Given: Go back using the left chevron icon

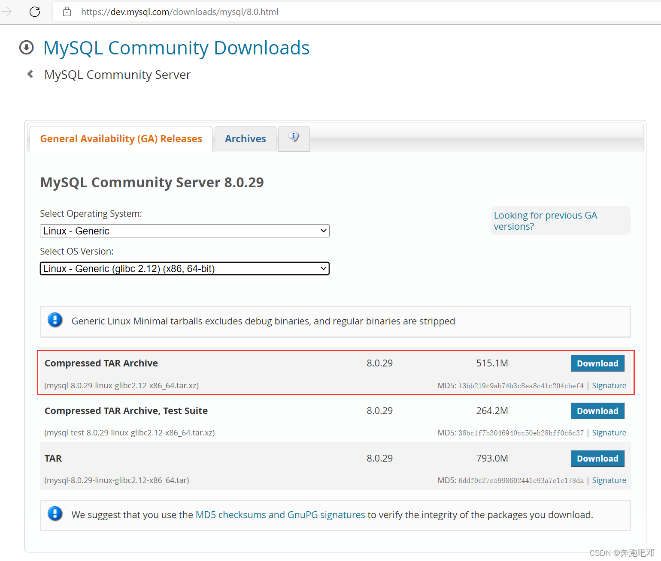Looking at the screenshot, I should [30, 74].
